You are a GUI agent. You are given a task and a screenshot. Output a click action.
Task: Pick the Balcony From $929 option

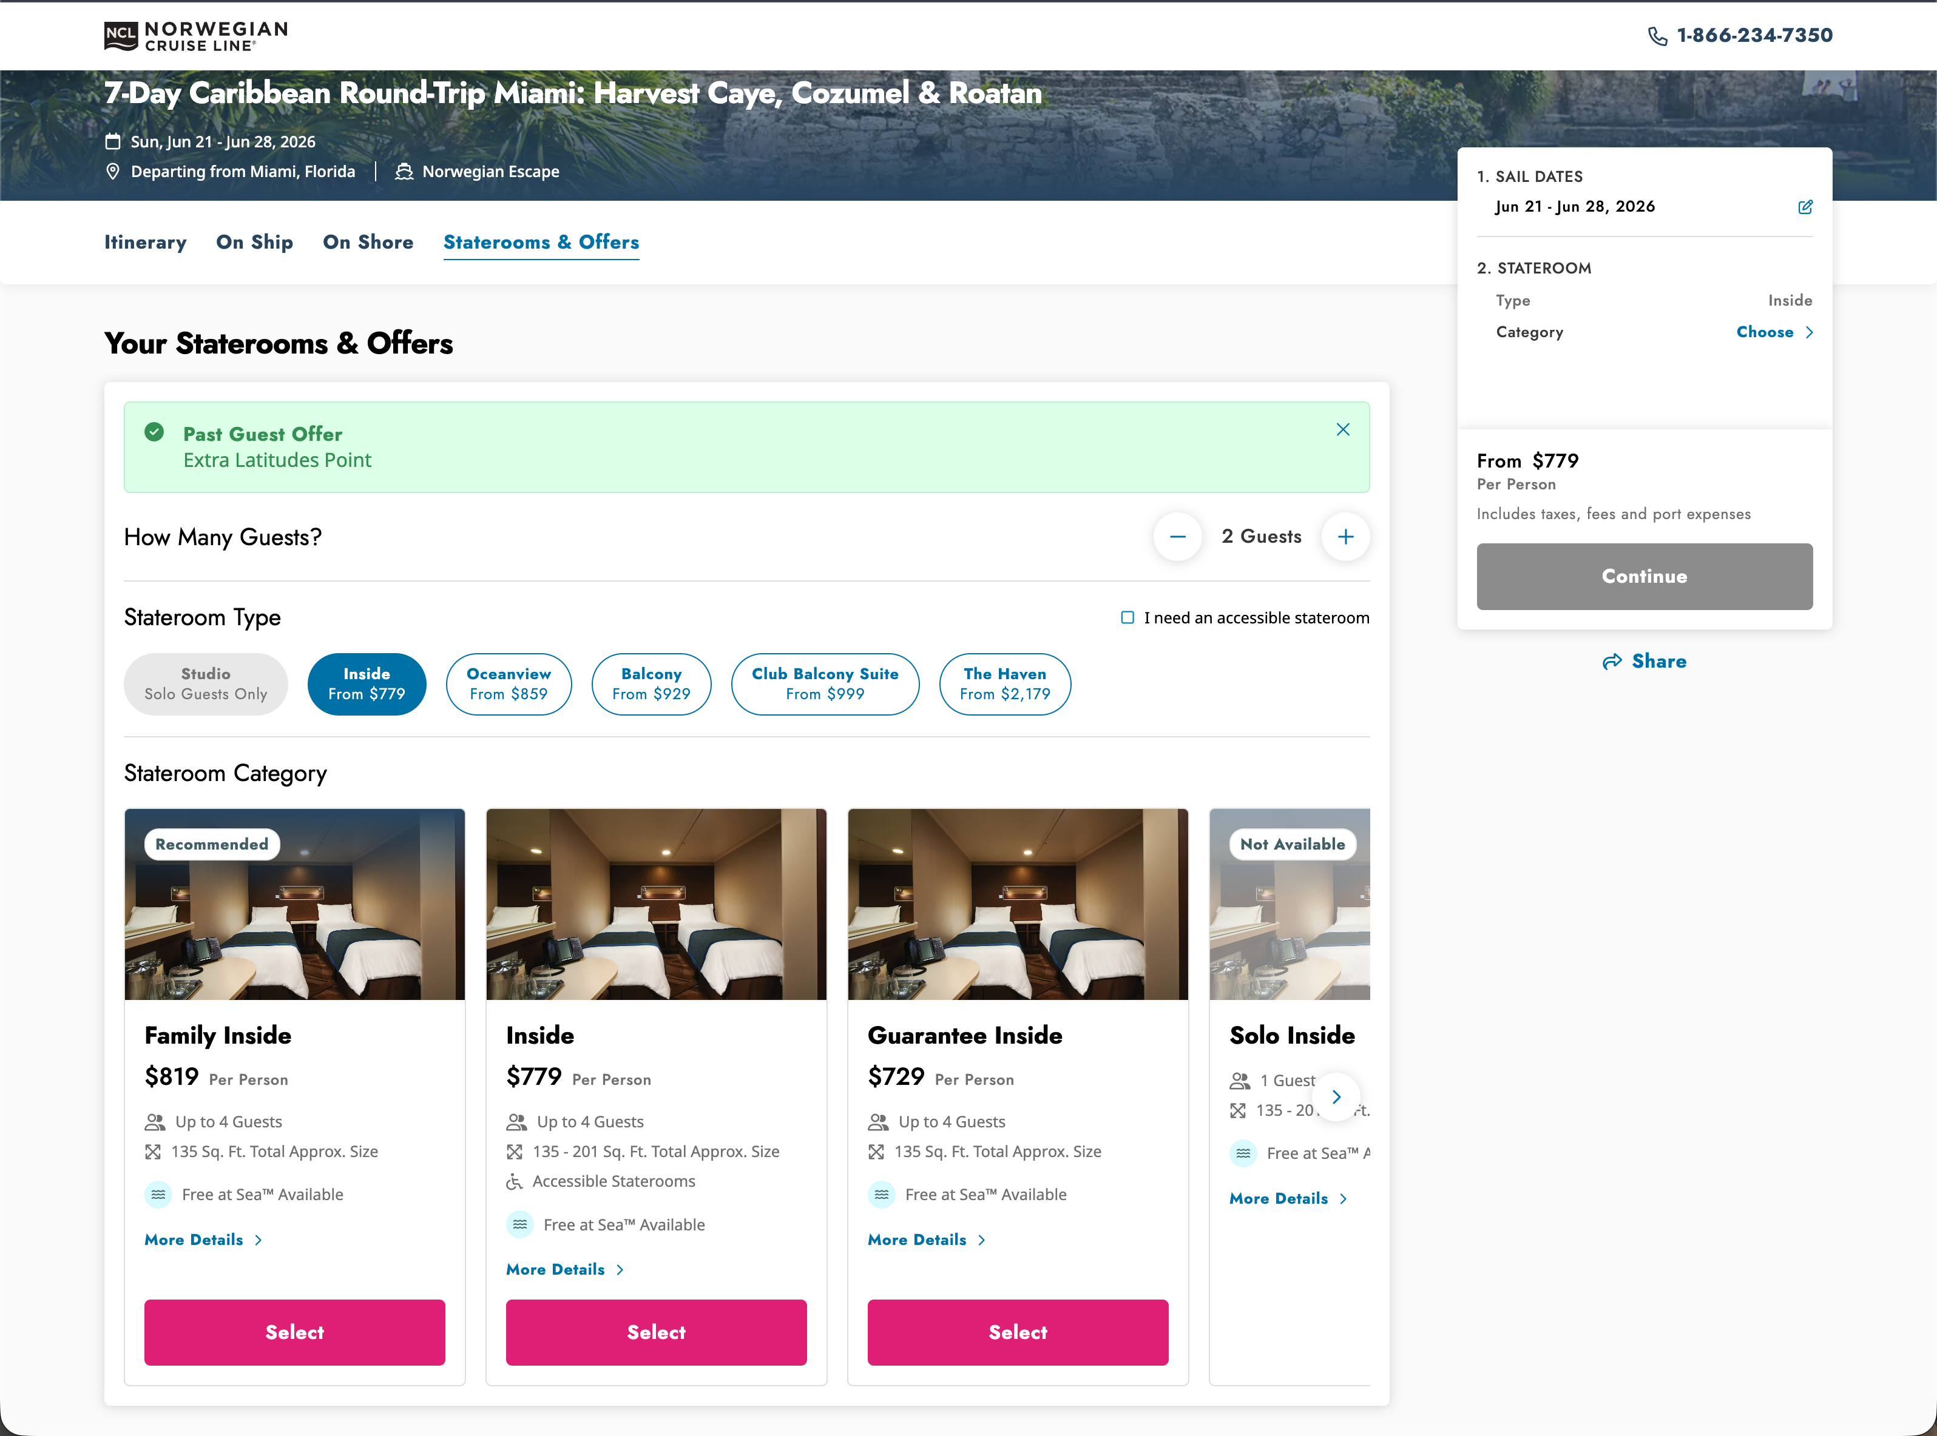click(652, 684)
